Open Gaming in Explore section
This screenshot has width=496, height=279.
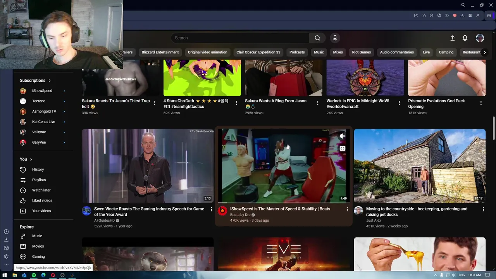[x=43, y=257]
